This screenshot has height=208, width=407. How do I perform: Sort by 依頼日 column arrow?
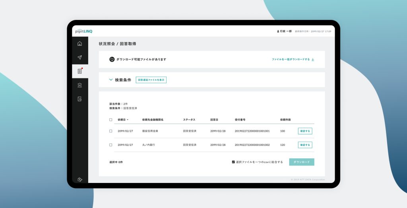point(128,120)
